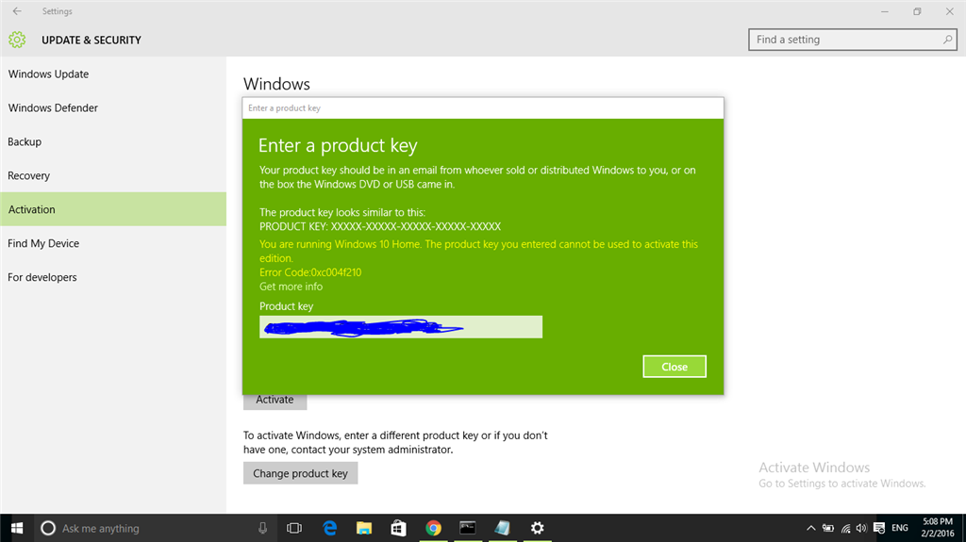Viewport: 966px width, 542px height.
Task: Open the notepad-like app on the taskbar
Action: pos(502,528)
